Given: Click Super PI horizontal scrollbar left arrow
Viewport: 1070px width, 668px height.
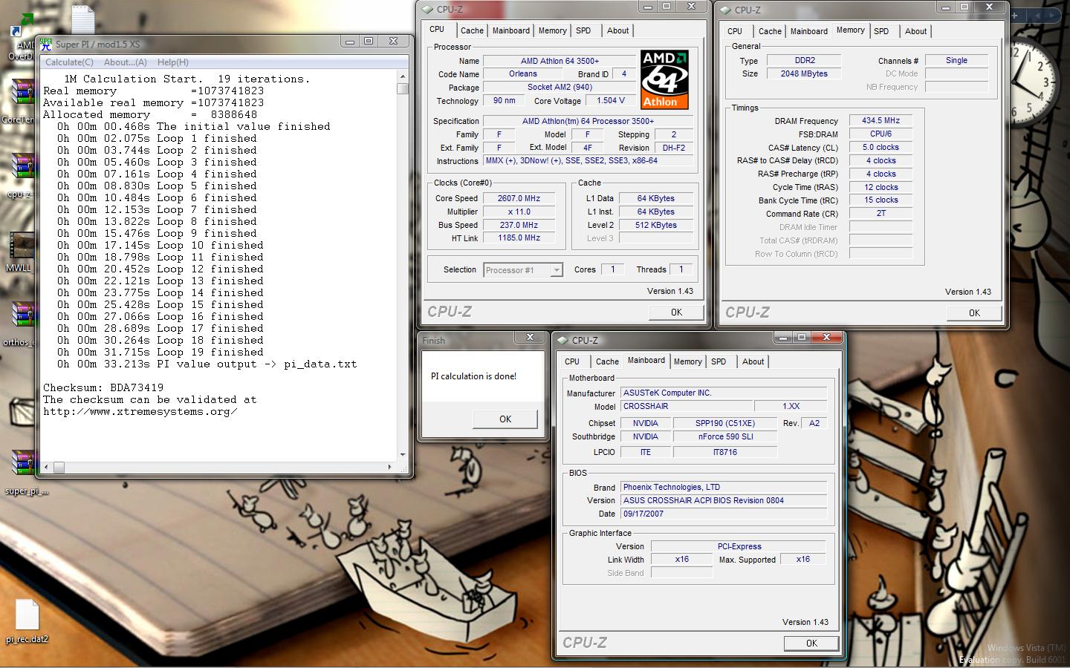Looking at the screenshot, I should 47,467.
